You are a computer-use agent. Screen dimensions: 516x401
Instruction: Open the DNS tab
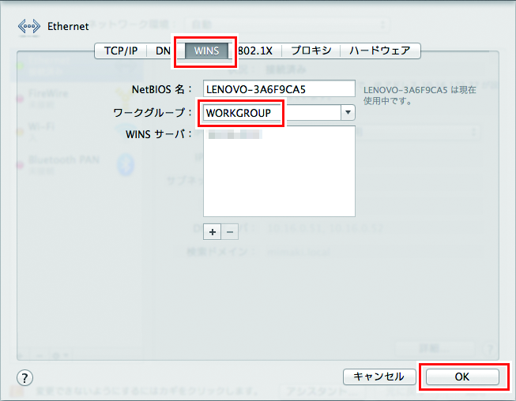(163, 51)
